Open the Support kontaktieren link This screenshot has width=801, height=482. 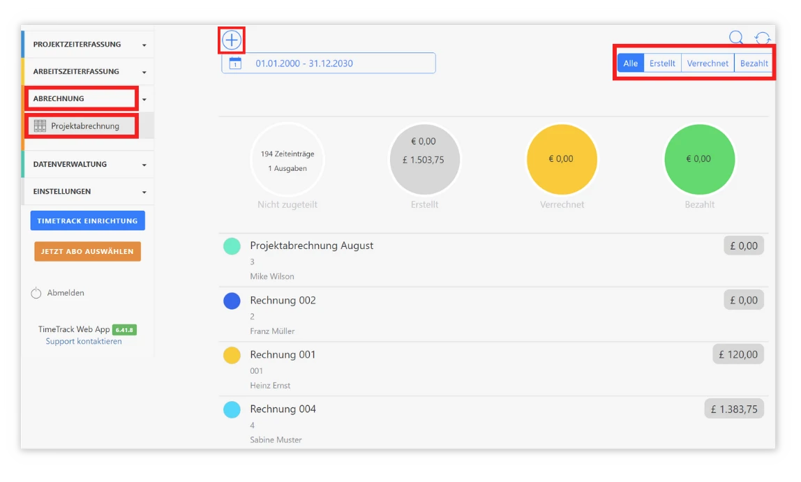point(84,342)
